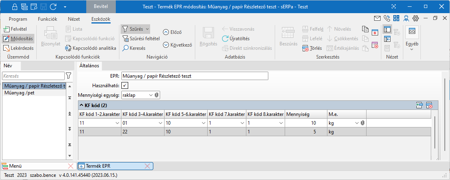The image size is (450, 180).
Task: Click the filter funnel beside search box
Action: pos(68,76)
